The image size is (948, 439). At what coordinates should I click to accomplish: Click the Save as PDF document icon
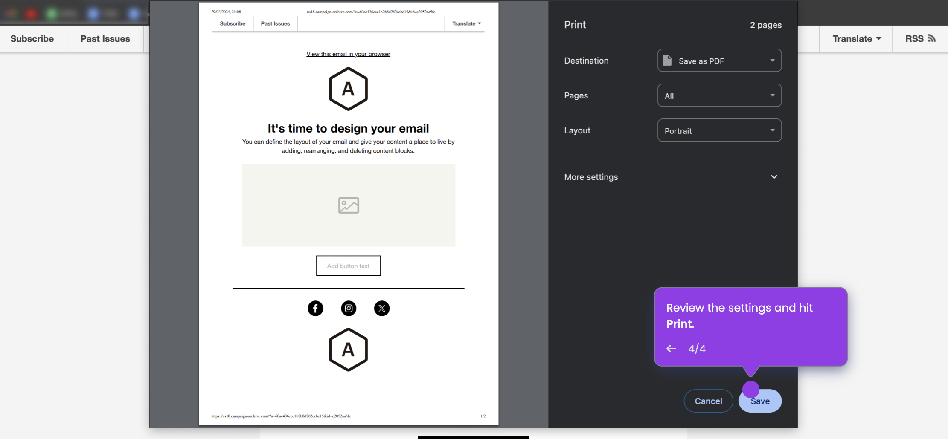(667, 60)
